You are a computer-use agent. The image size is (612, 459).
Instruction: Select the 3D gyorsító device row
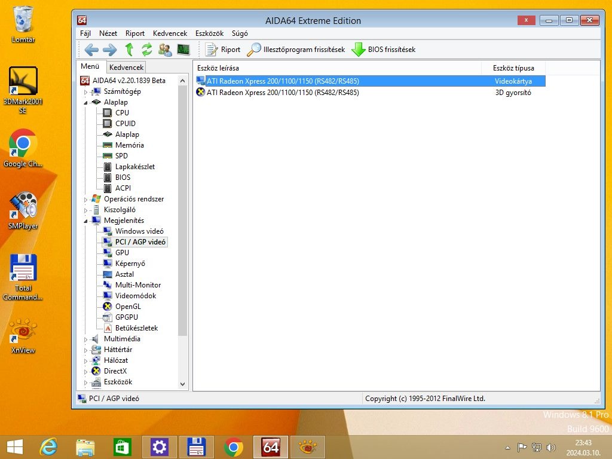(370, 93)
